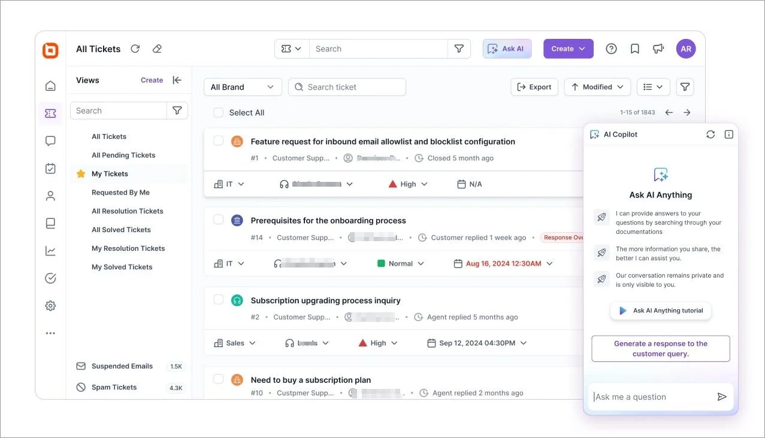This screenshot has height=438, width=765.
Task: Open the Knowledge Base book icon
Action: click(x=50, y=223)
